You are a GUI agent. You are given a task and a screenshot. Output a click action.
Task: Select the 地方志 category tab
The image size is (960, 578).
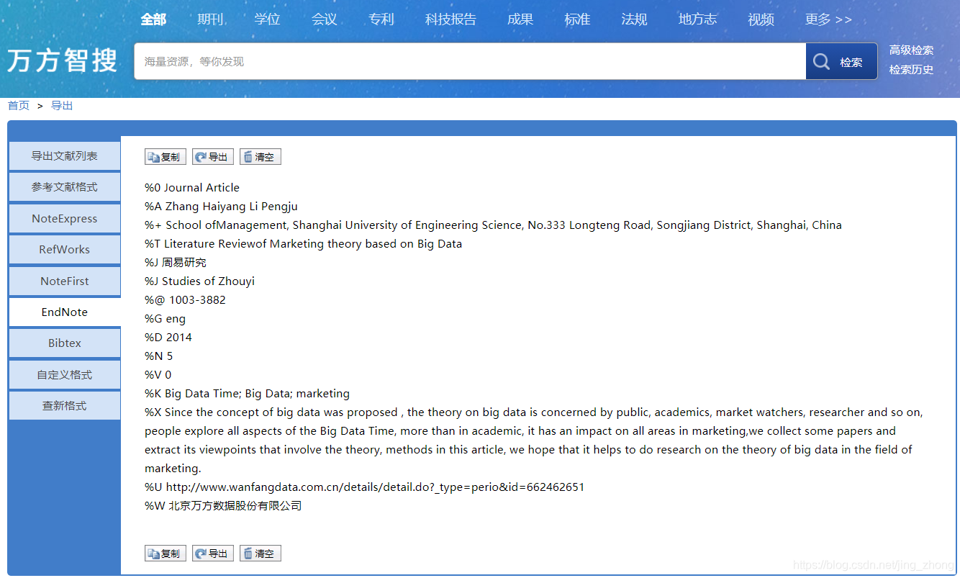[697, 19]
